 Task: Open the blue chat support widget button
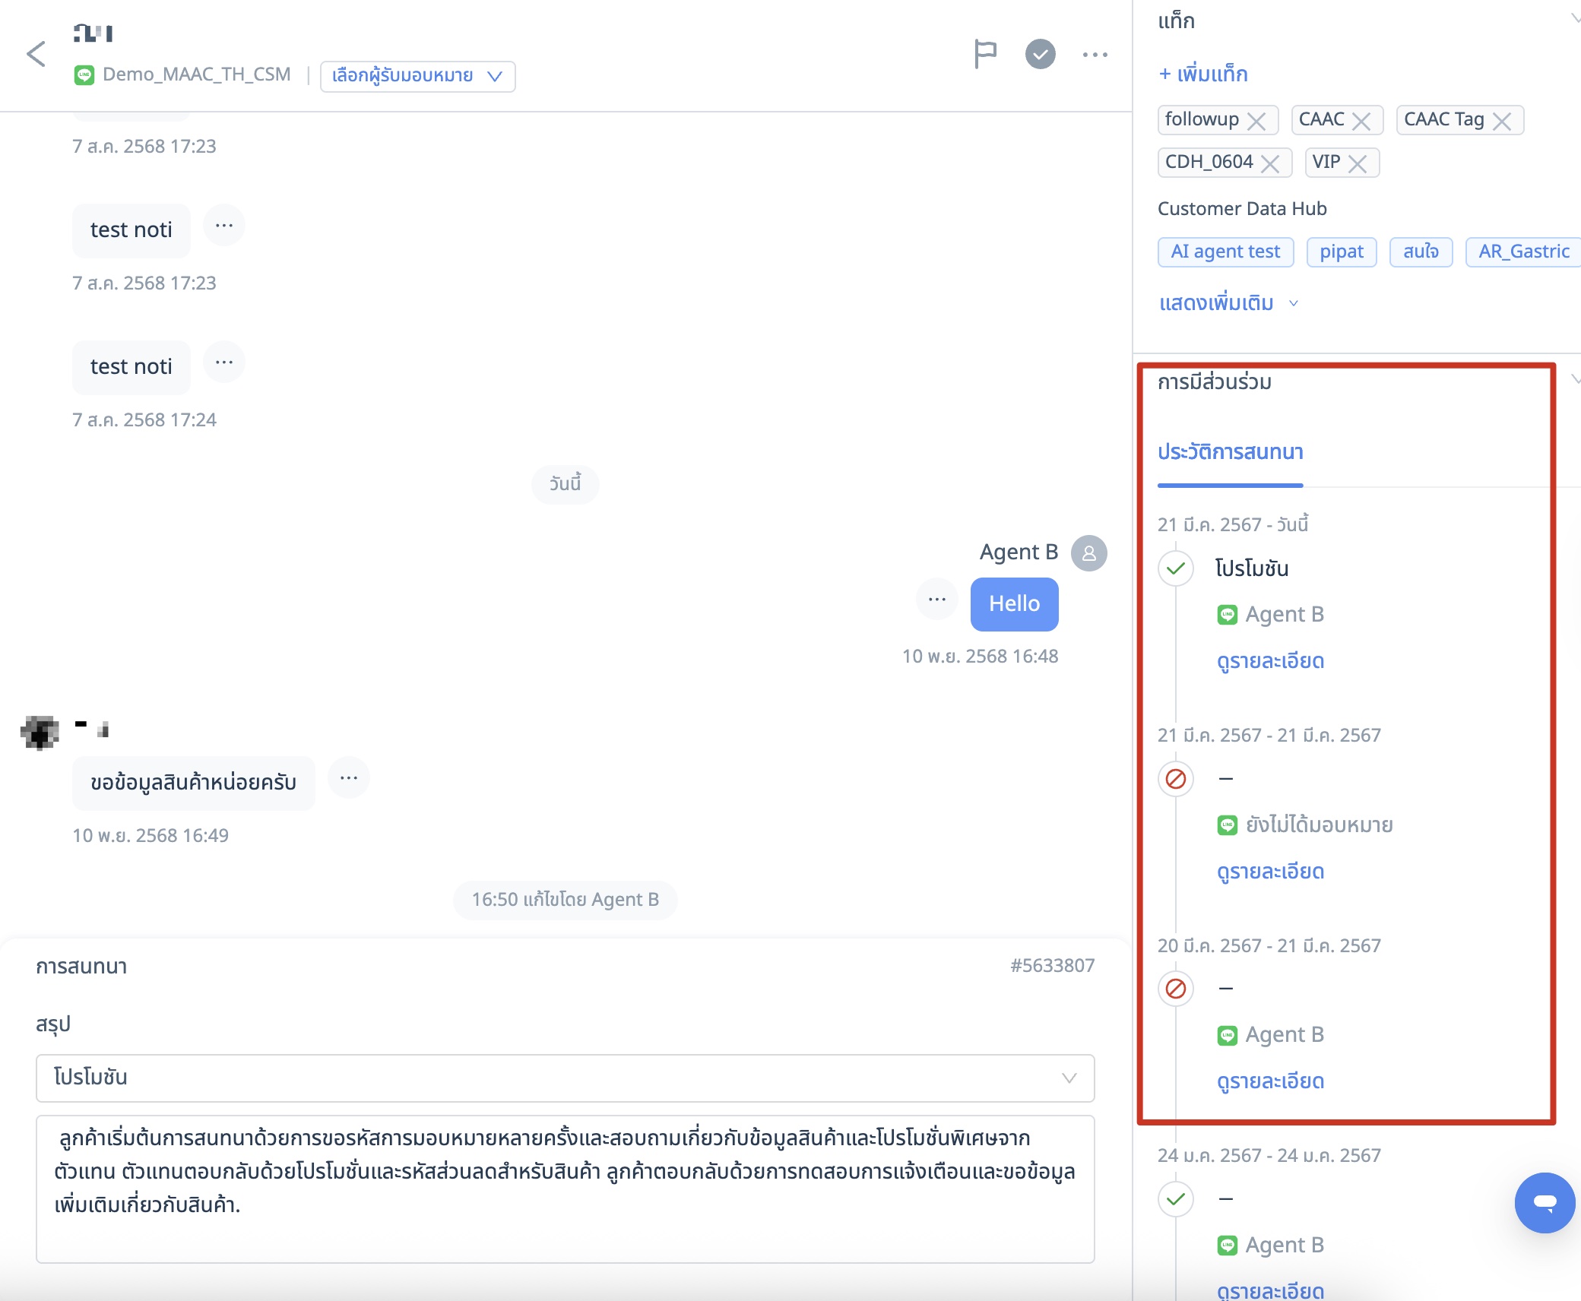(1545, 1202)
